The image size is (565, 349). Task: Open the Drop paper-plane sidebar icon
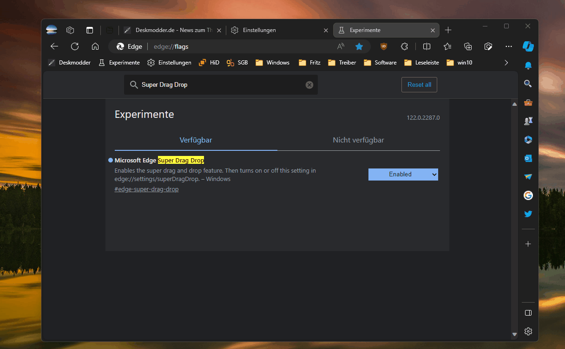click(x=528, y=177)
